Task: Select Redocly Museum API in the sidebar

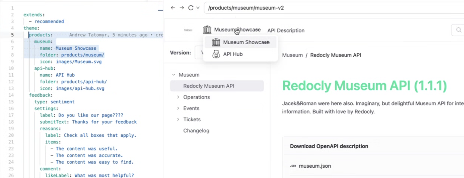Action: click(x=217, y=86)
